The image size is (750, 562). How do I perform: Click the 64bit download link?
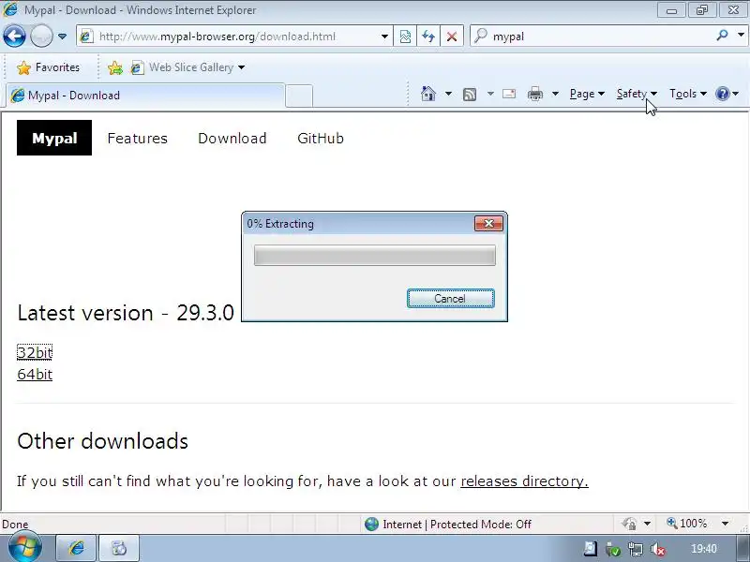point(35,374)
